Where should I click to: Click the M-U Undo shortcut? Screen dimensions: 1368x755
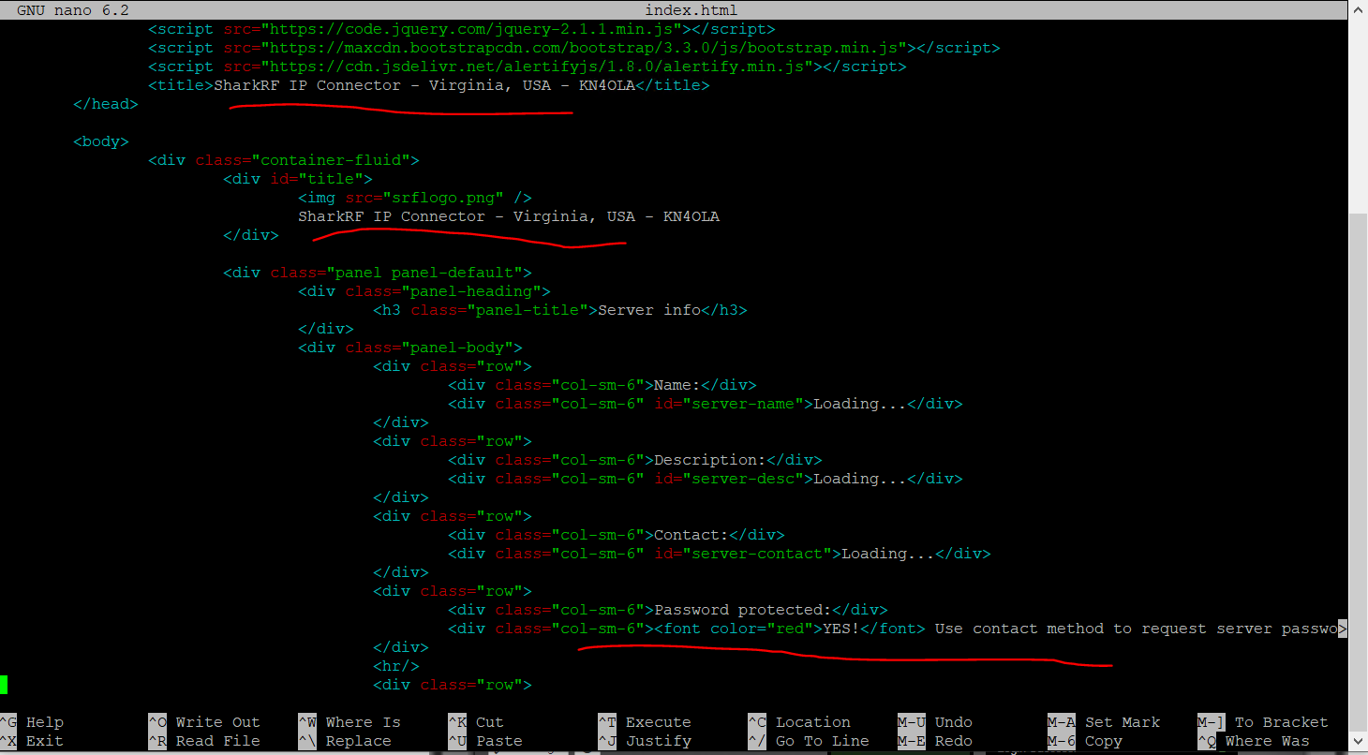point(935,722)
